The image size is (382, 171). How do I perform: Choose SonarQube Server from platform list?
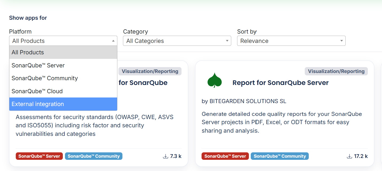click(63, 65)
